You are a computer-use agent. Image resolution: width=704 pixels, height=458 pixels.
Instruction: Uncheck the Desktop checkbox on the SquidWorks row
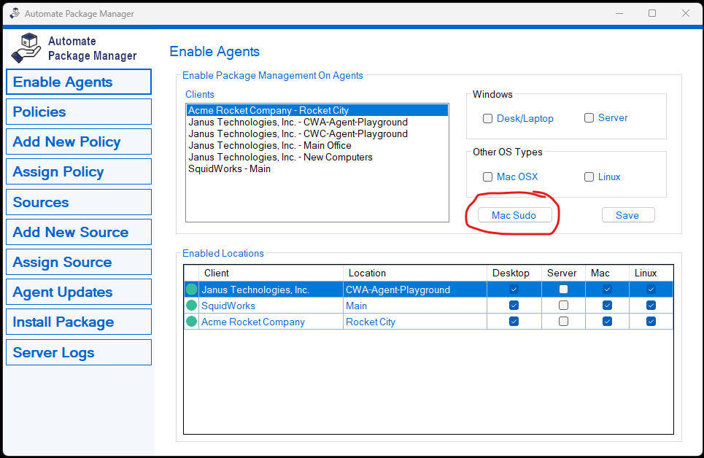point(514,305)
